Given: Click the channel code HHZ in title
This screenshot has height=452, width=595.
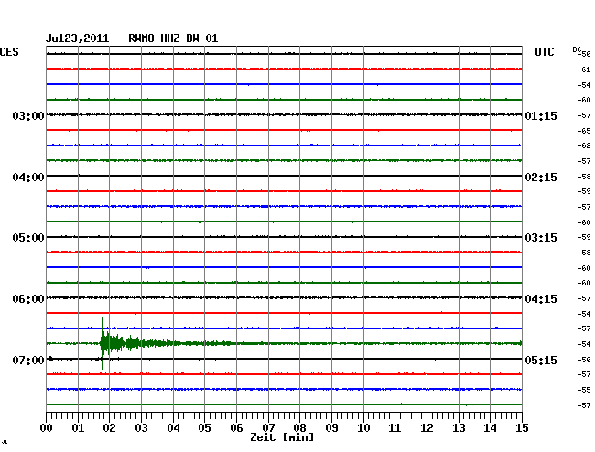Looking at the screenshot, I should click(170, 38).
